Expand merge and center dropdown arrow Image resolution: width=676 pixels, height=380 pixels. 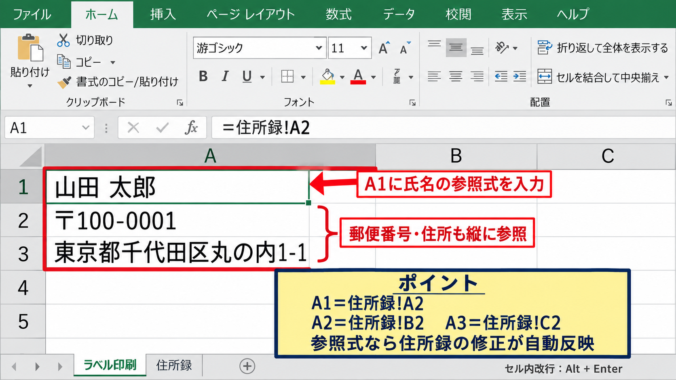[x=666, y=77]
